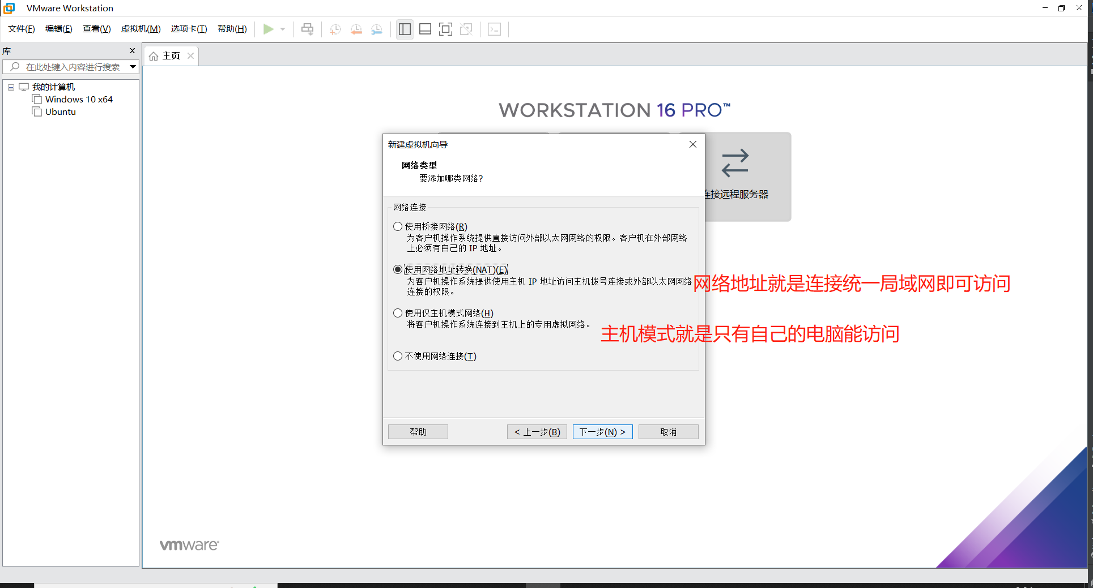Click the Unity mode toolbar icon
Screen dimensions: 1093x588
point(466,29)
